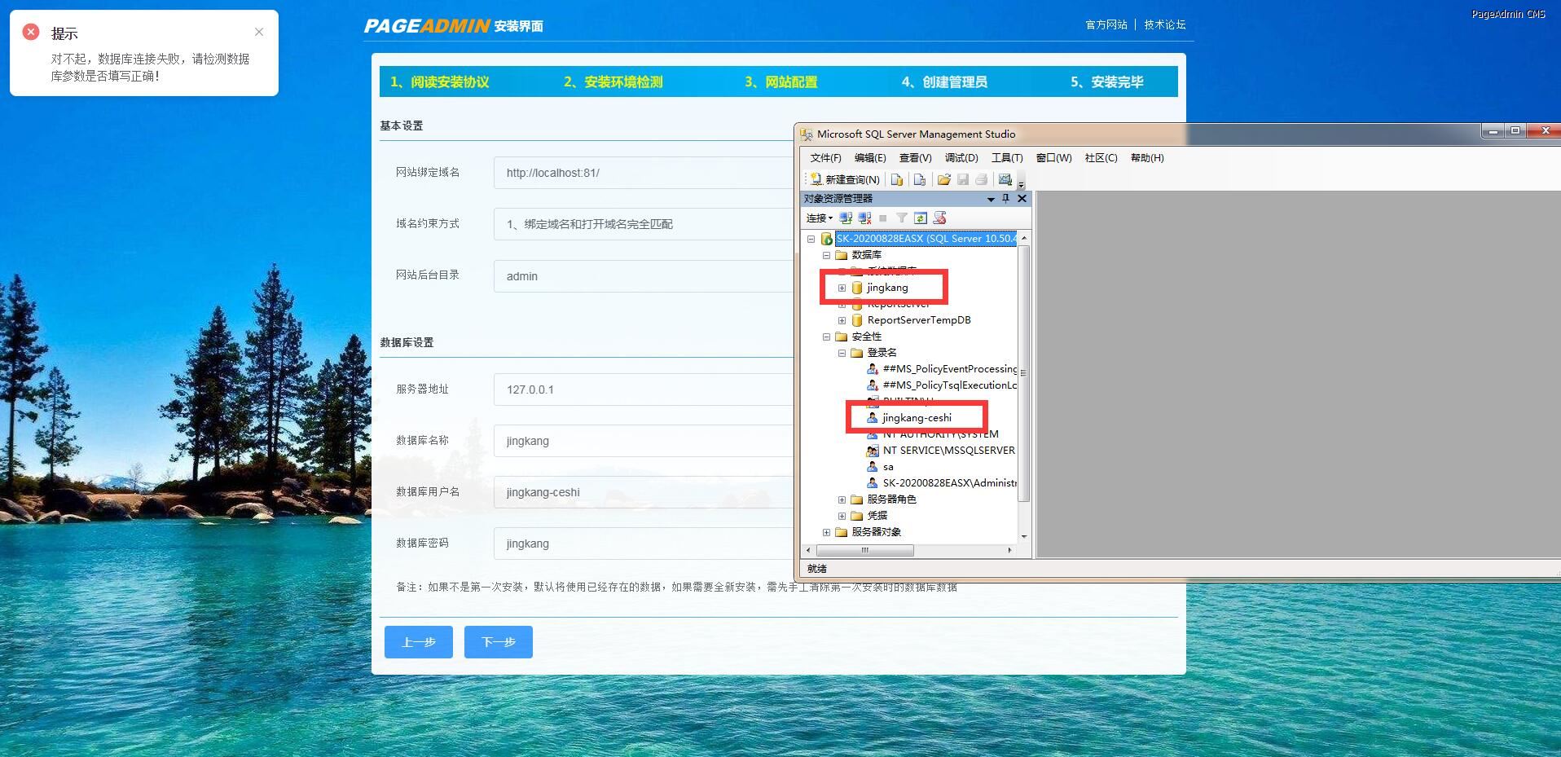This screenshot has height=757, width=1561.
Task: Select the SK-20200828EASX\Administrator login
Action: (x=949, y=483)
